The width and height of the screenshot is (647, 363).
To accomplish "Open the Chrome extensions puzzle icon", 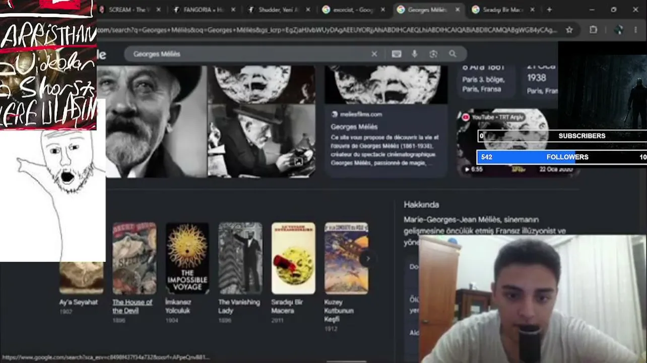I will (594, 30).
